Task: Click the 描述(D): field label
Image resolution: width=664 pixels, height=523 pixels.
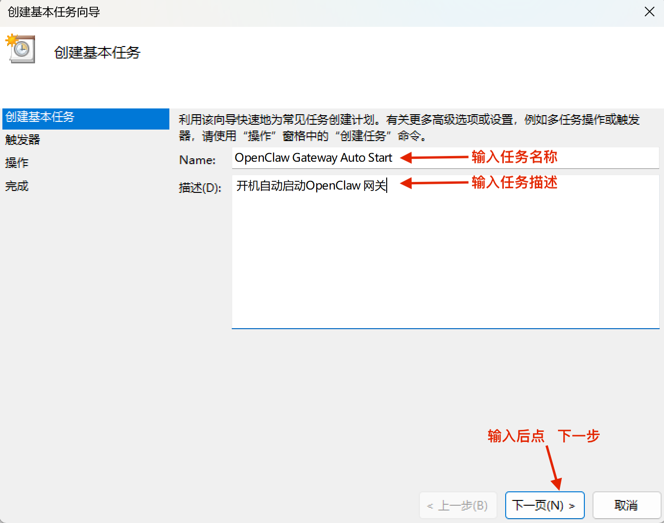Action: click(200, 187)
